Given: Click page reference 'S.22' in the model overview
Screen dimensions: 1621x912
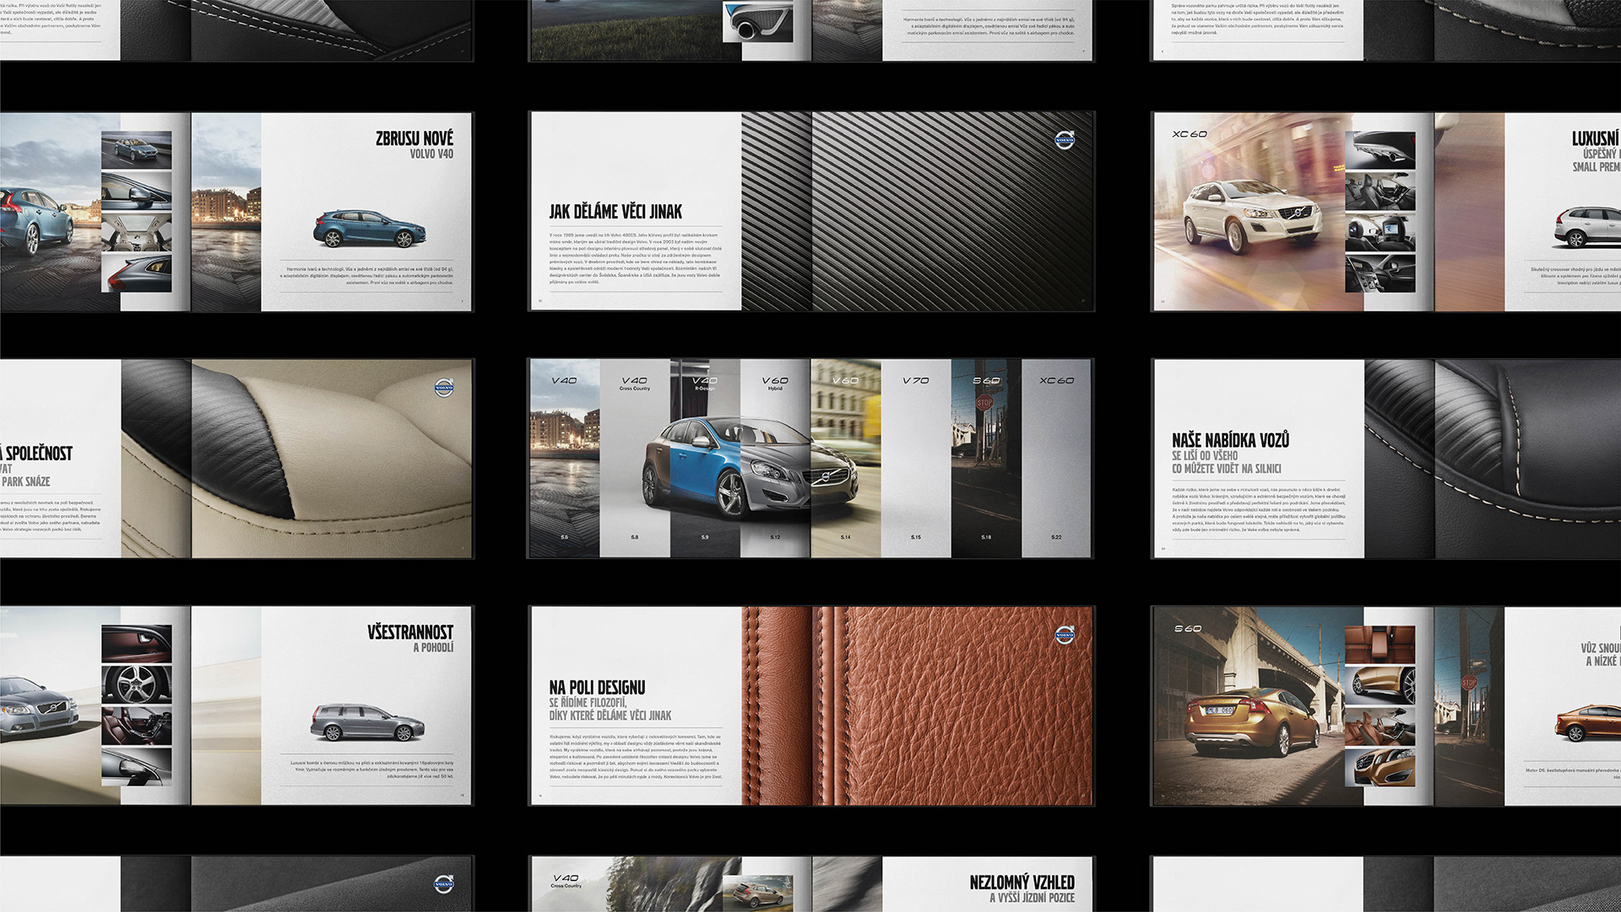Looking at the screenshot, I should point(1056,537).
